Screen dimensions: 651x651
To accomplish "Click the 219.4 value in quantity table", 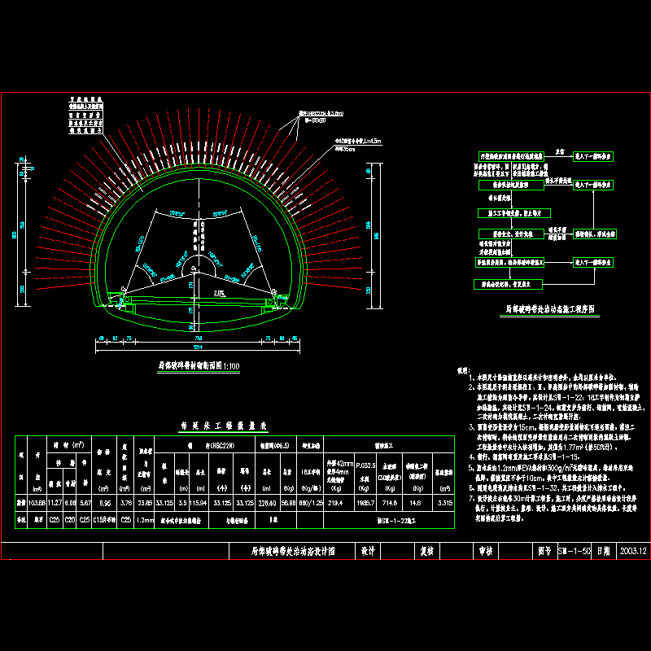I will (334, 504).
